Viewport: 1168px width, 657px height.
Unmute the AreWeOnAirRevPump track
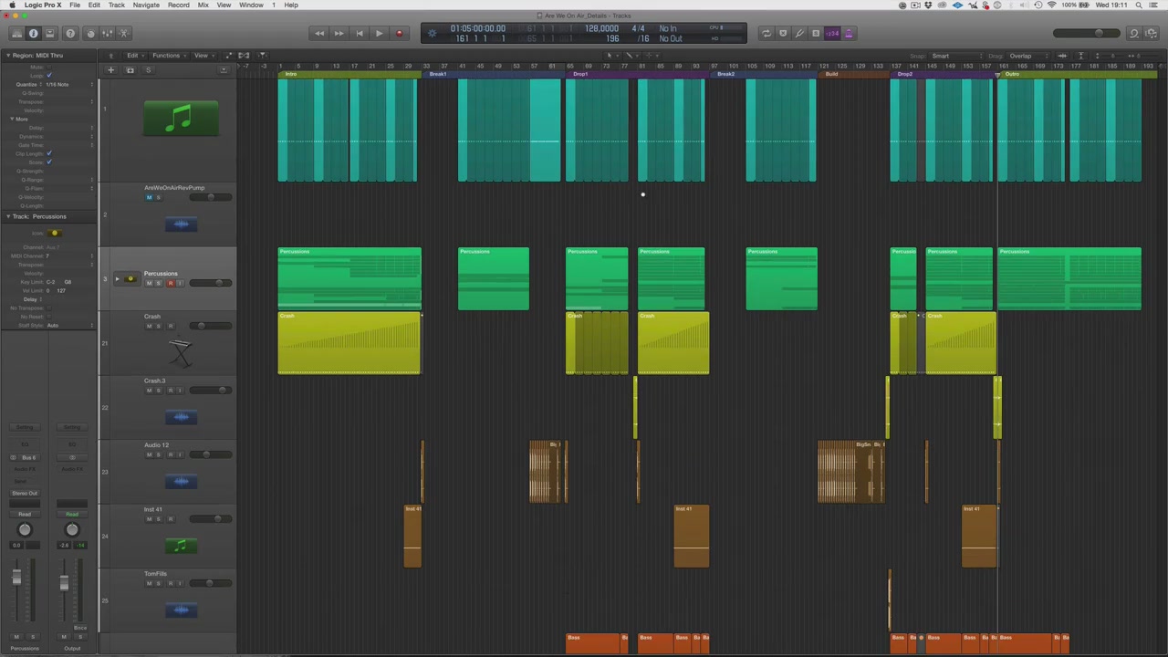[x=149, y=197]
